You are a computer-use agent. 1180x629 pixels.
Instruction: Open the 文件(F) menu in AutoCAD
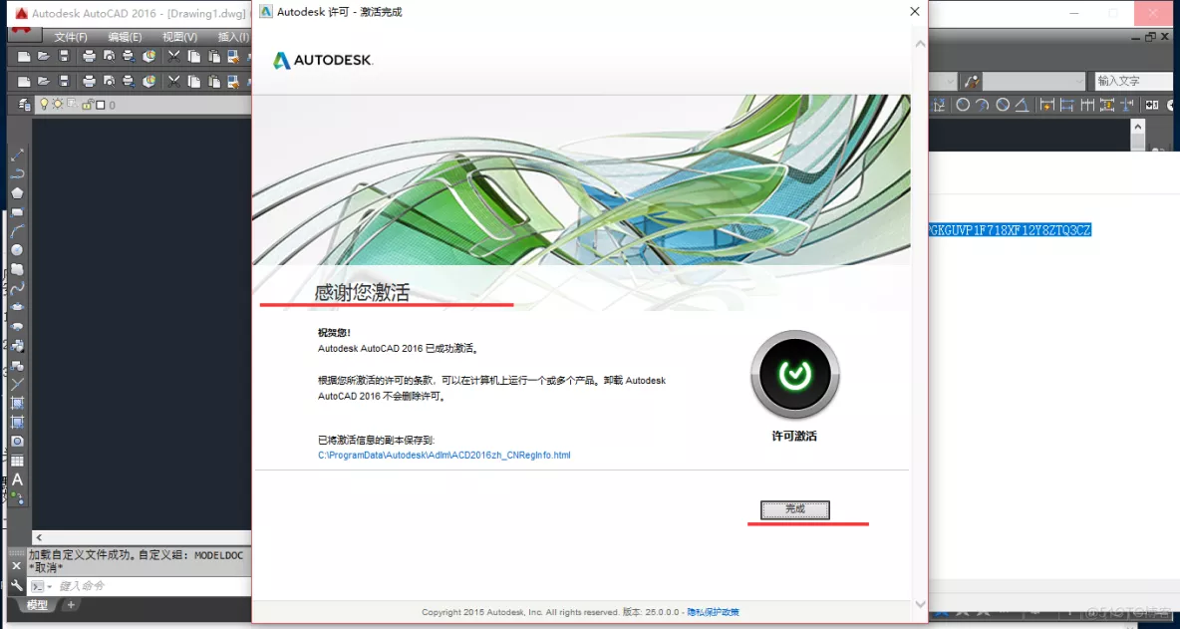click(x=71, y=37)
